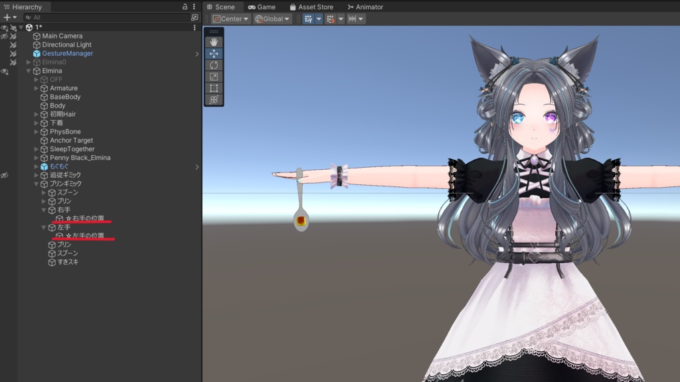Viewport: 680px width, 382px height.
Task: Click the Hierarchy search field
Action: [107, 17]
